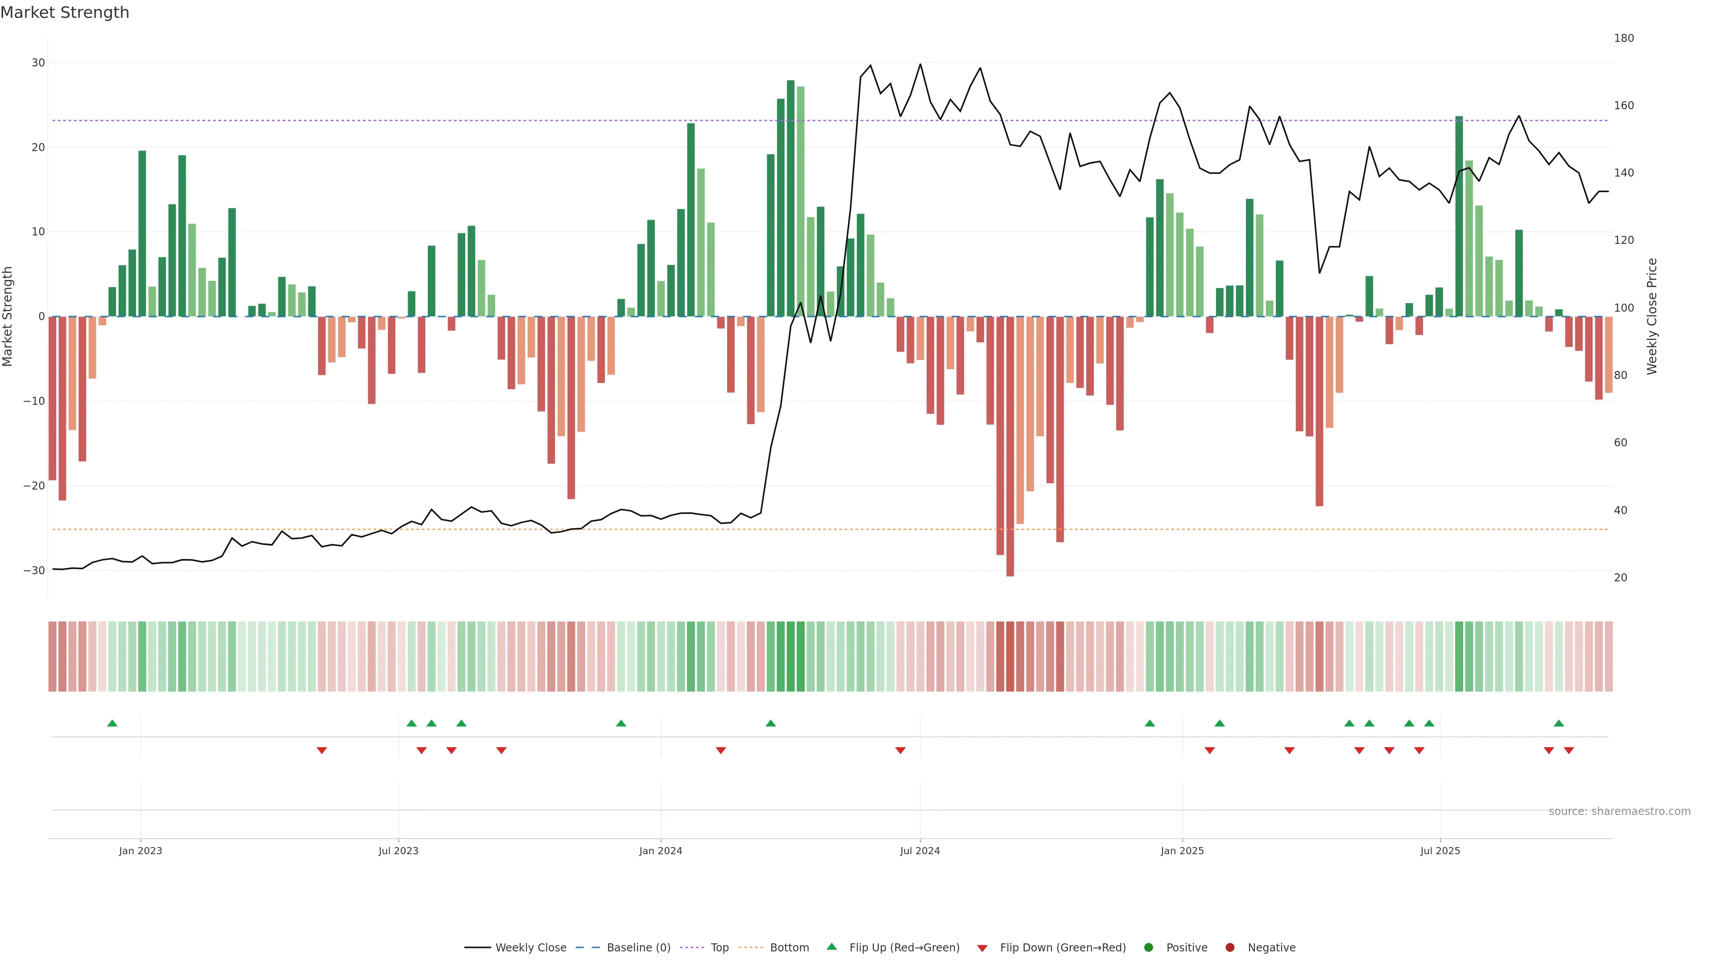Screen dimensions: 1713x963
Task: Click the leftmost green flip-up triangle marker
Action: coord(112,723)
